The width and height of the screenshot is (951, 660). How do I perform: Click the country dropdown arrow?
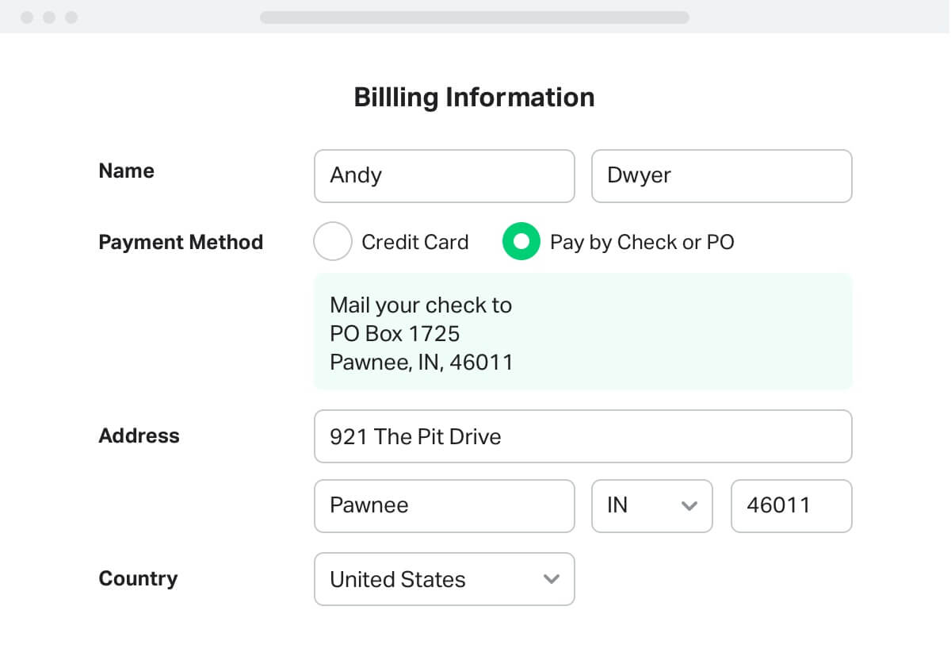pyautogui.click(x=552, y=579)
